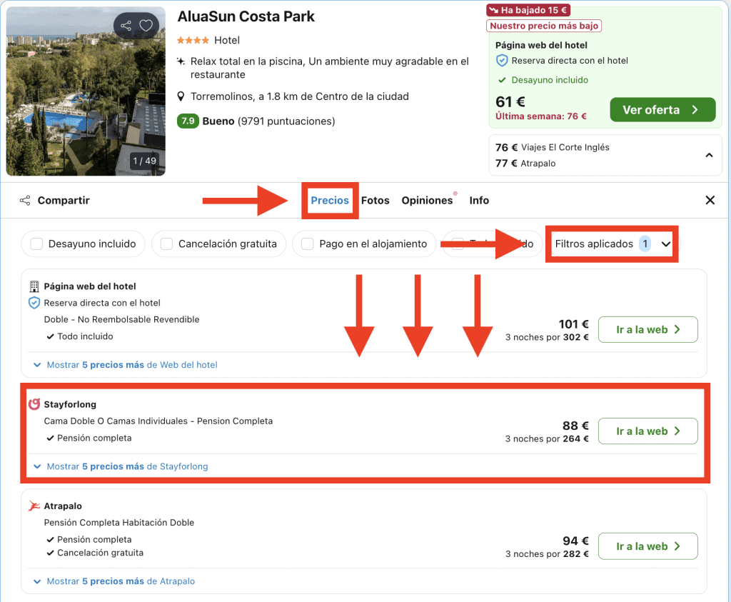Click the heart favorite icon on photo
This screenshot has width=731, height=602.
146,26
